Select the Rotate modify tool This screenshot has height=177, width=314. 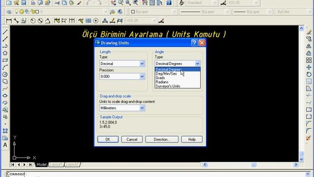point(309,74)
